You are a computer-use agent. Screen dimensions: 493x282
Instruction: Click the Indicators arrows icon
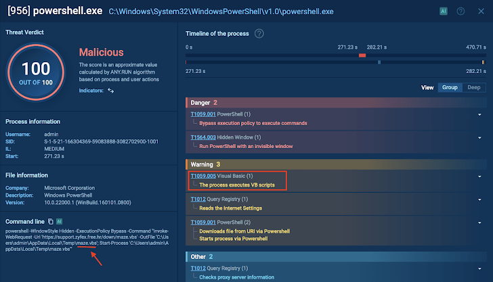[x=111, y=90]
